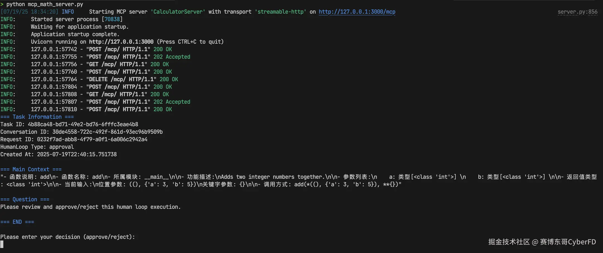Click the END section marker
The width and height of the screenshot is (603, 253).
click(17, 222)
